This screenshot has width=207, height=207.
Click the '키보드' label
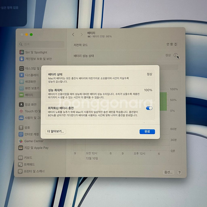28,158
